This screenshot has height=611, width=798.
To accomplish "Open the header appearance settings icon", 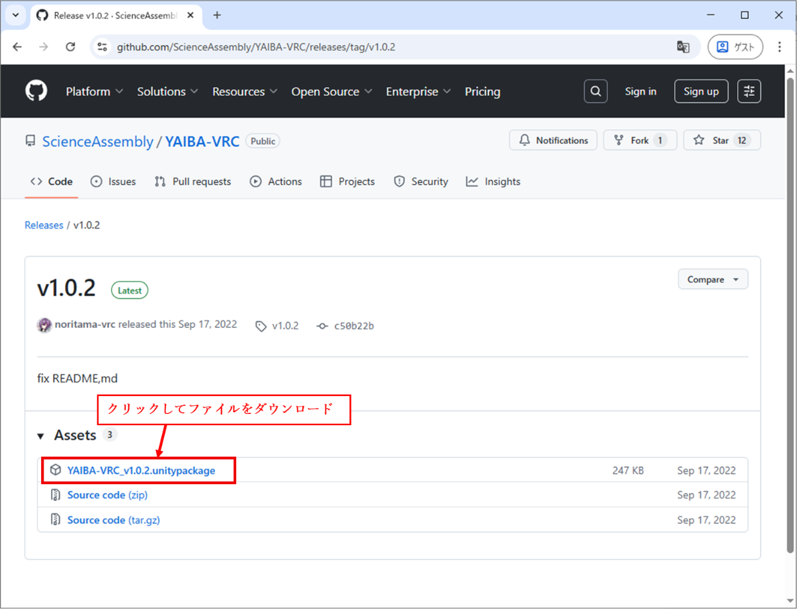I will (x=749, y=91).
